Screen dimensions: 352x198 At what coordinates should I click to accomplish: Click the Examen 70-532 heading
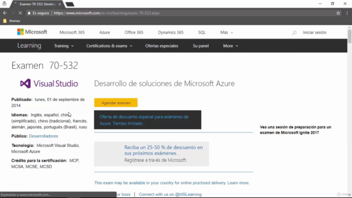coord(45,65)
